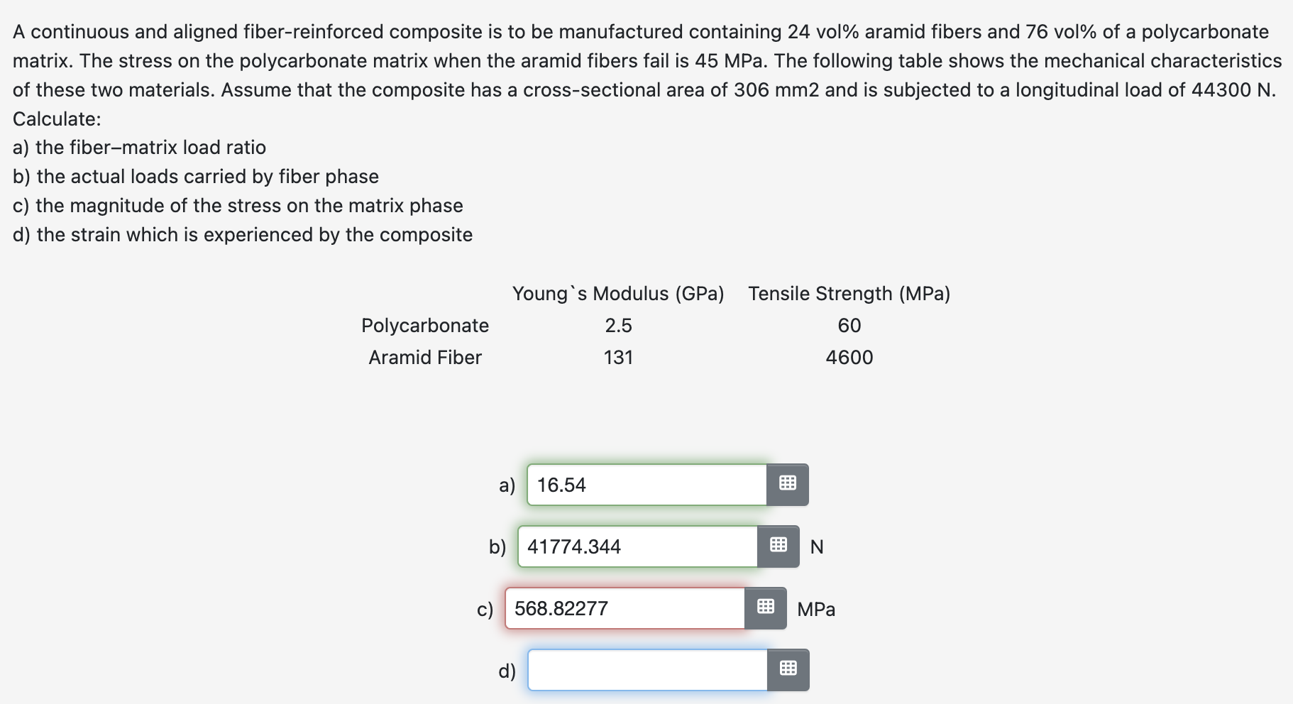
Task: Select the Aramid Fiber row label in the table
Action: click(x=425, y=358)
